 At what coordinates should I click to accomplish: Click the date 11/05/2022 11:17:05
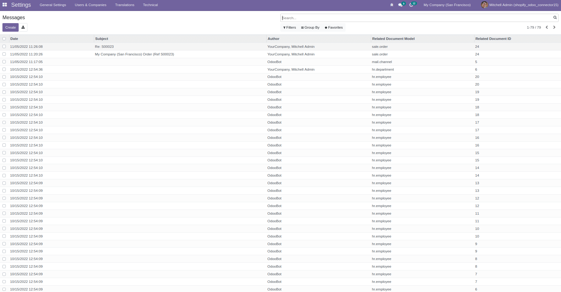click(26, 62)
